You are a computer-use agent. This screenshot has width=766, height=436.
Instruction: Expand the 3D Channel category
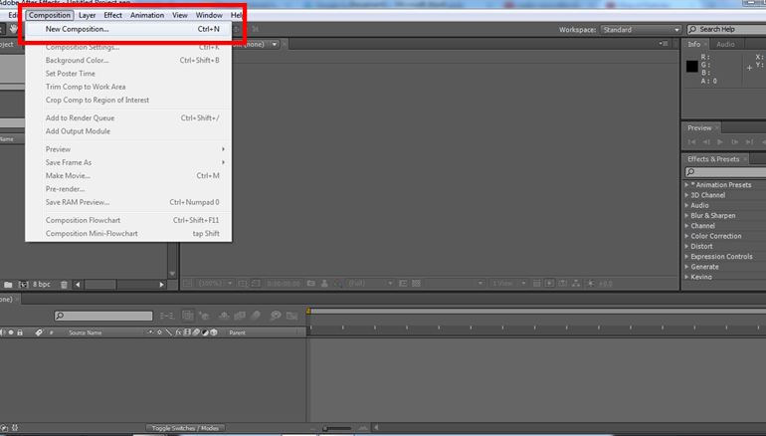point(686,195)
